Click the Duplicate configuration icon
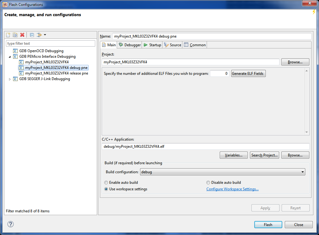This screenshot has height=235, width=319. [15, 35]
